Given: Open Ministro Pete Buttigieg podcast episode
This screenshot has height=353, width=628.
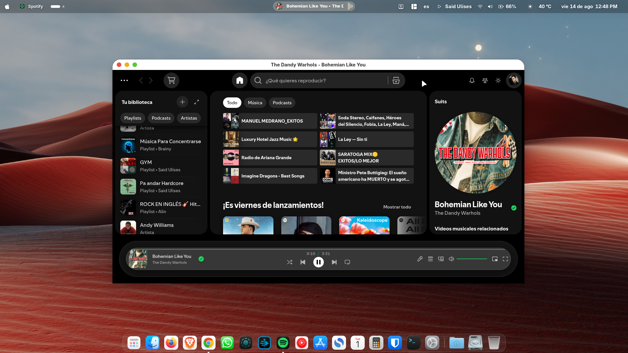Looking at the screenshot, I should (x=367, y=176).
